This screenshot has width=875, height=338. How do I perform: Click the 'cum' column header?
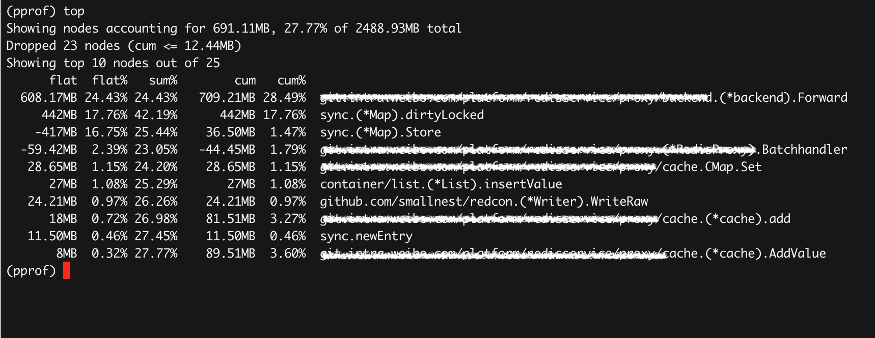pyautogui.click(x=245, y=80)
